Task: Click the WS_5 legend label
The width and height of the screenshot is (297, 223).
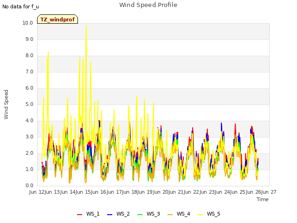Action: click(x=213, y=214)
